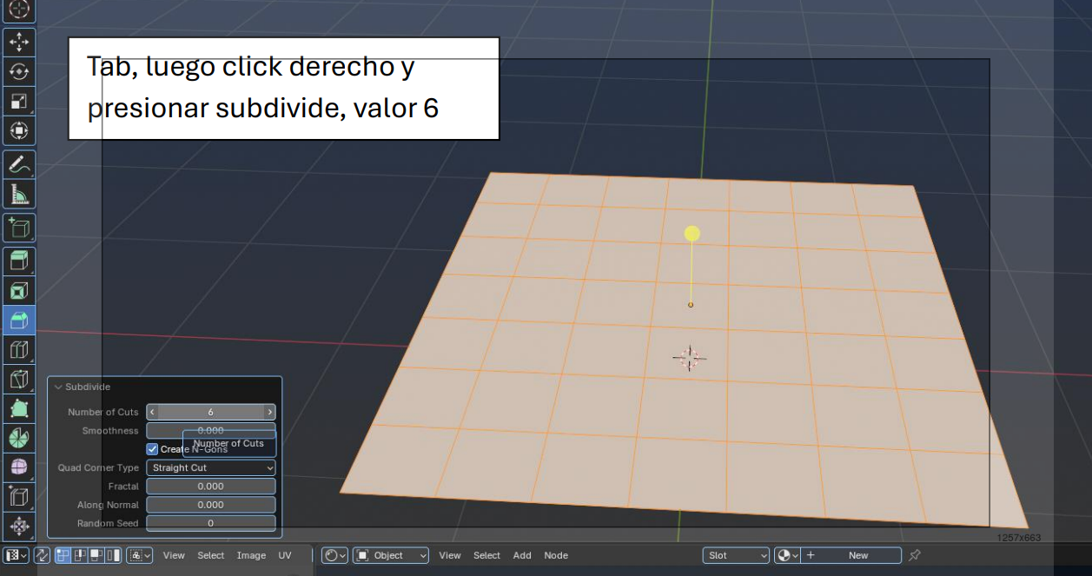This screenshot has height=576, width=1092.
Task: Open the browse material dropdown
Action: coord(786,555)
